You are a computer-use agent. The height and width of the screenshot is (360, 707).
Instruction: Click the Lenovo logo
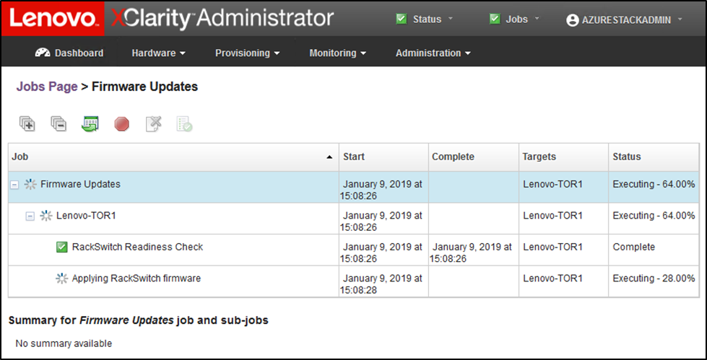pos(53,19)
